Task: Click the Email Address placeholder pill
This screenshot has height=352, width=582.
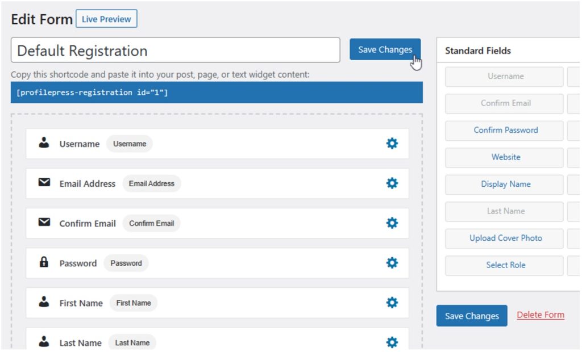Action: (151, 183)
